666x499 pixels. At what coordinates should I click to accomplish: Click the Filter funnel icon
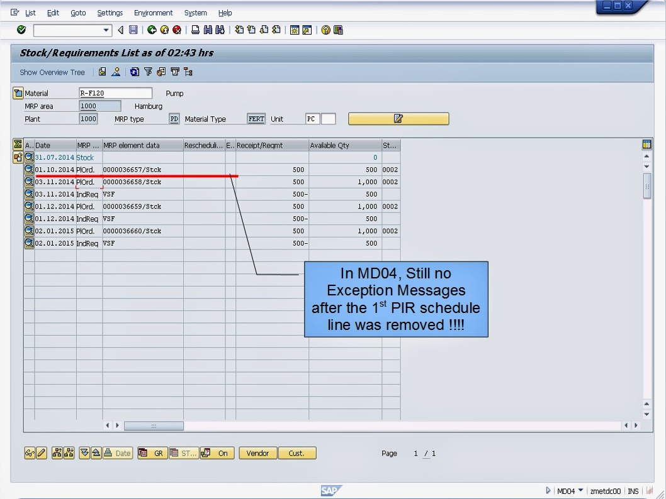tap(148, 72)
